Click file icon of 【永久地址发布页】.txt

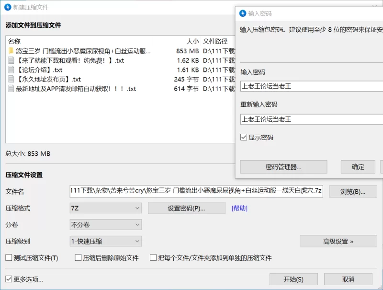tap(11, 79)
